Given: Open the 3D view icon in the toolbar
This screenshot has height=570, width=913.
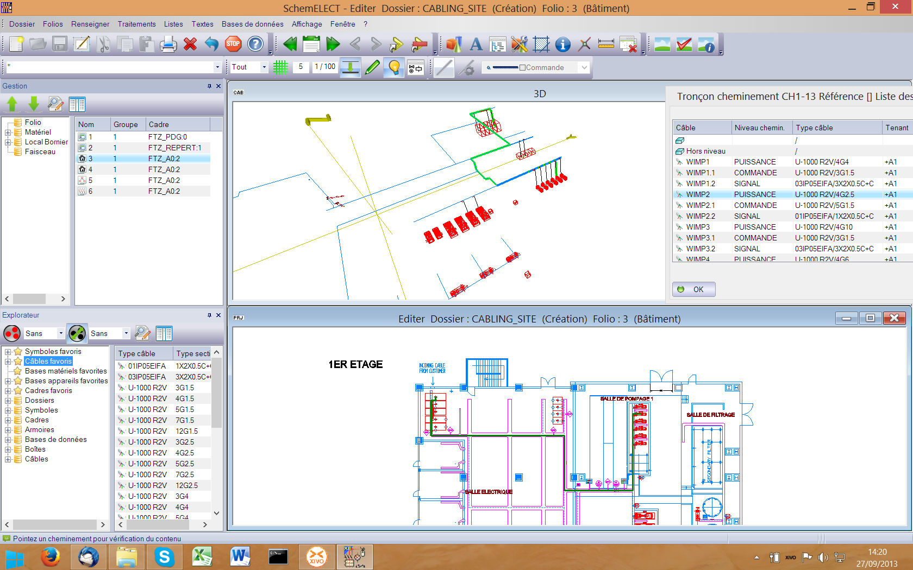Looking at the screenshot, I should point(454,44).
